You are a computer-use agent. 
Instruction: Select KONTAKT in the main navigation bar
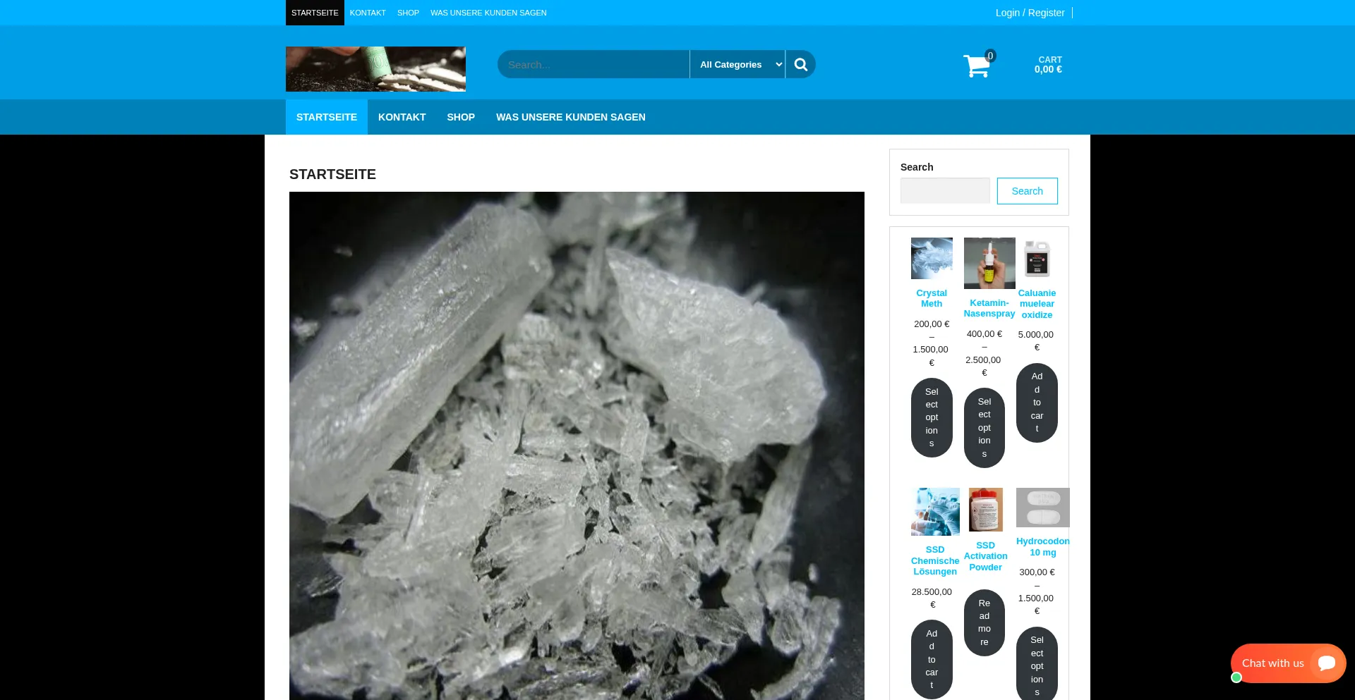pos(402,117)
